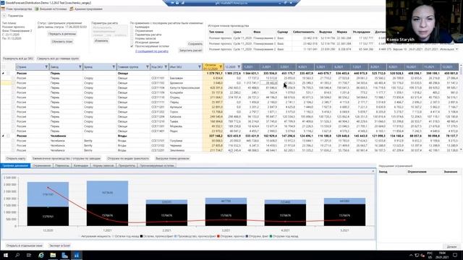
Task: Close the chart panel with X icon
Action: [x=373, y=171]
